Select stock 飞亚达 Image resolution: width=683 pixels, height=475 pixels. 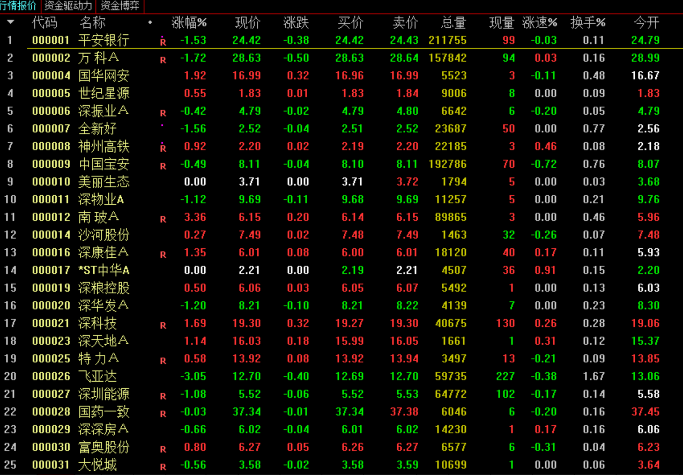pyautogui.click(x=98, y=376)
